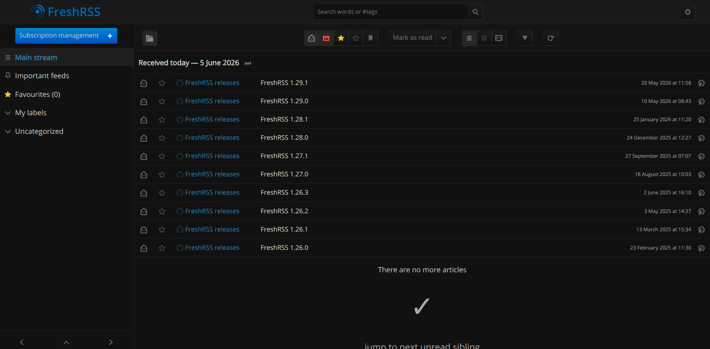This screenshot has height=349, width=710.
Task: Favourite the FreshRSS 1.28.0 article star
Action: click(x=162, y=138)
